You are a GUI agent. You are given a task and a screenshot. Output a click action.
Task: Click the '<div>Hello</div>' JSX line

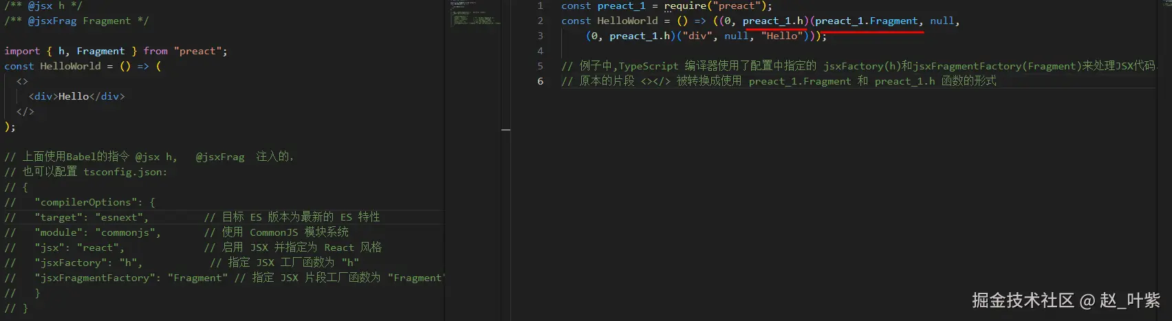(76, 96)
